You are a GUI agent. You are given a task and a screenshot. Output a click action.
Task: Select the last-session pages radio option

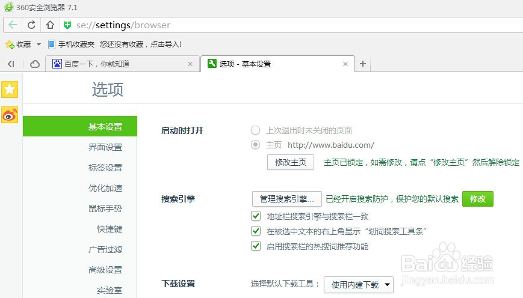(256, 130)
